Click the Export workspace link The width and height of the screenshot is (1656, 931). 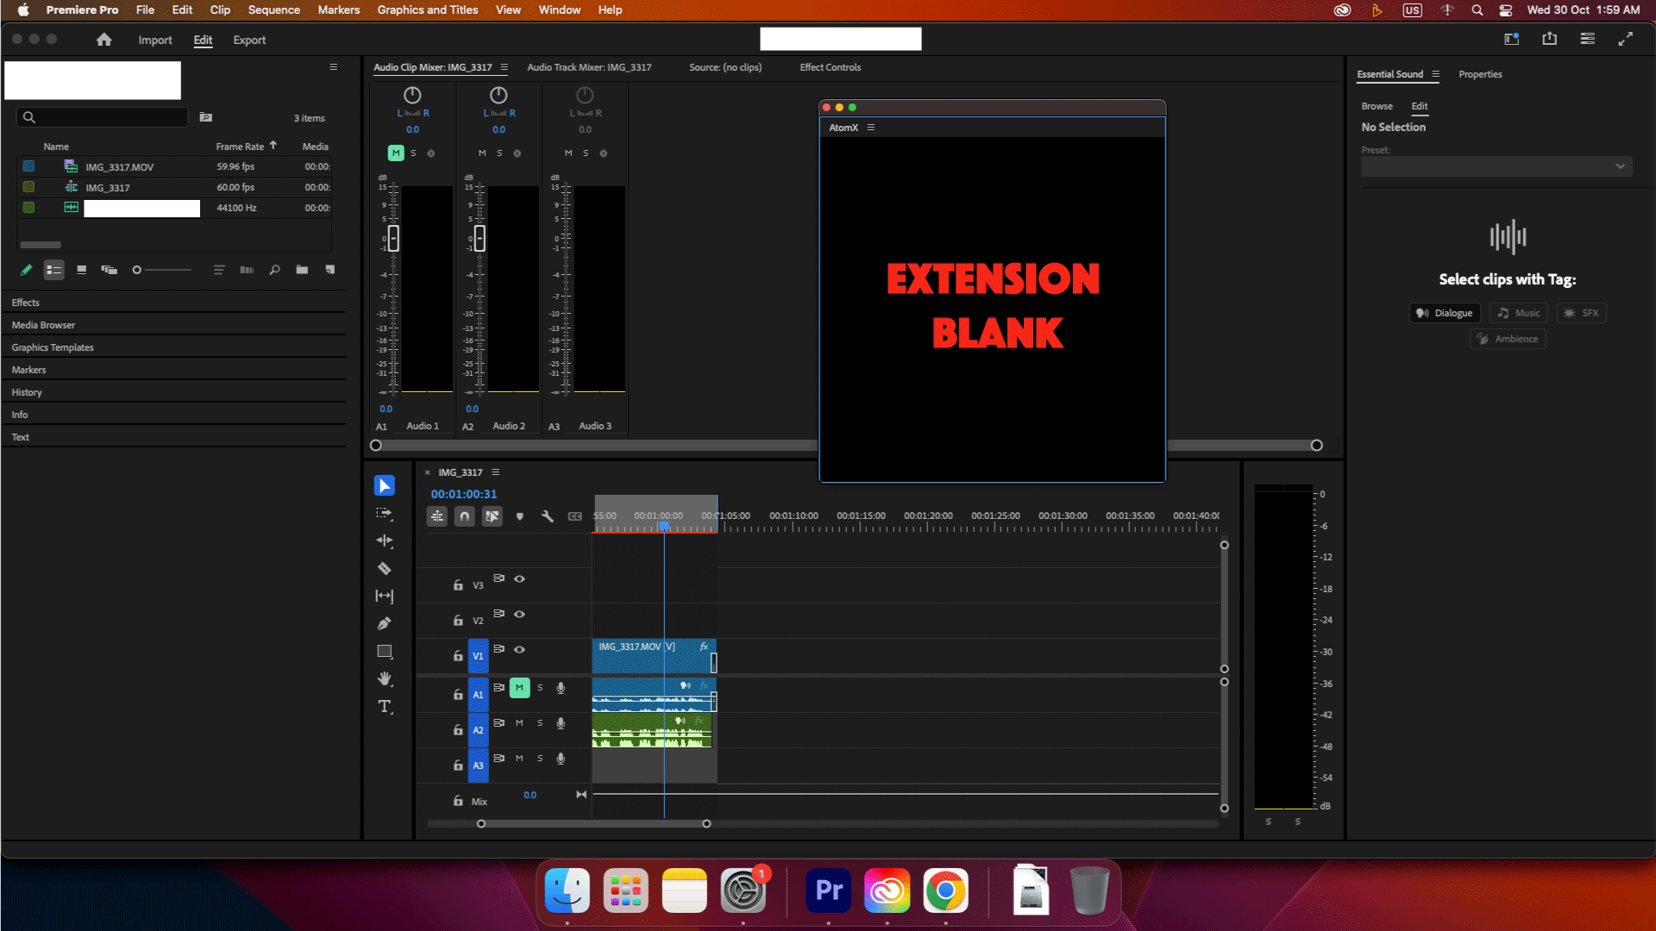pyautogui.click(x=249, y=41)
